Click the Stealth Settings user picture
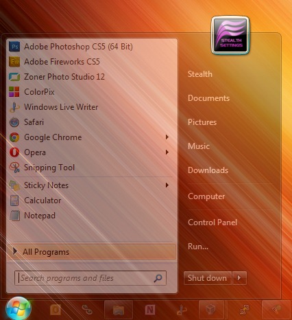 tap(230, 35)
